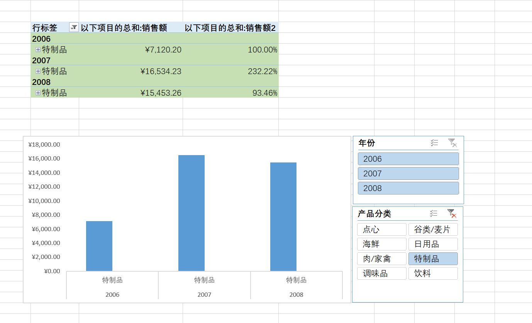Click the chart's 特制品 category label for 2006

[x=112, y=280]
